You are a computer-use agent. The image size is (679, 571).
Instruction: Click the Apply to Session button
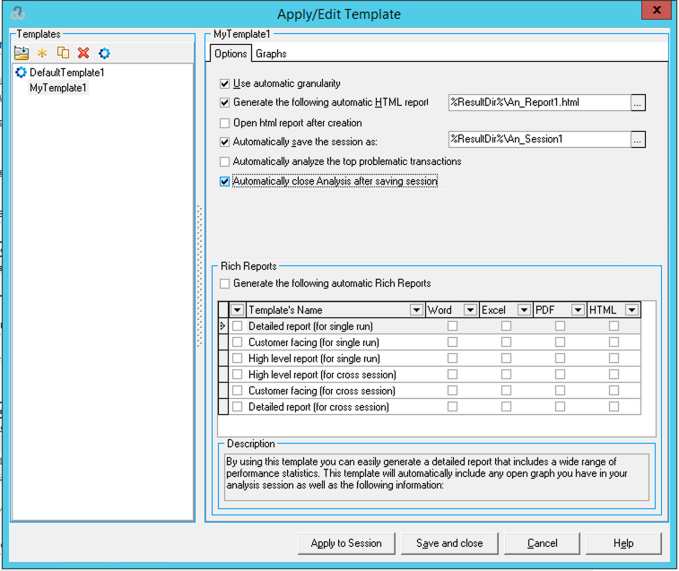coord(346,543)
